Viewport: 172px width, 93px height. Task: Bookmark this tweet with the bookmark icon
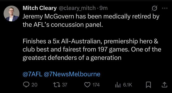point(148,85)
